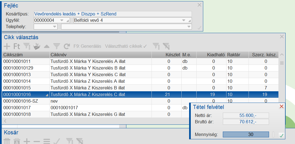Screen dimensions: 295x144
Task: Click the plus icon in Cikk választás toolbar
Action: [7, 46]
